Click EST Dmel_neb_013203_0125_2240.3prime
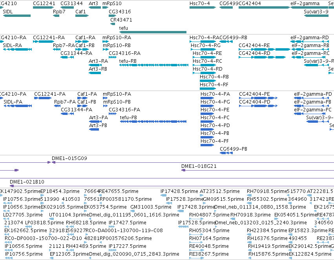This screenshot has width=334, height=260. pyautogui.click(x=216, y=227)
